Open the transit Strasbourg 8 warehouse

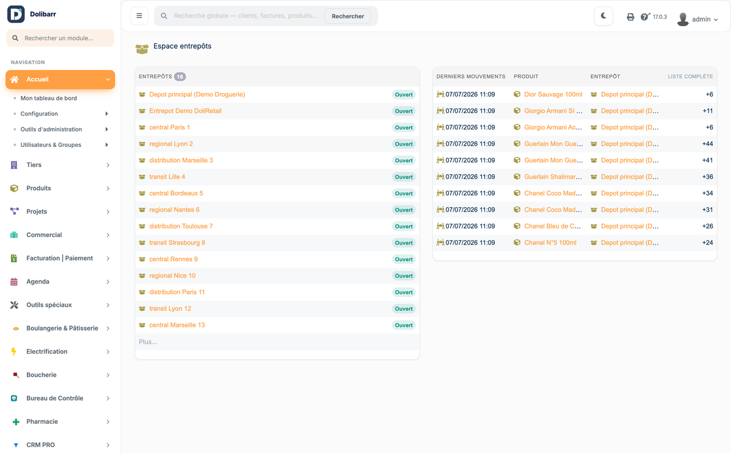(x=177, y=243)
